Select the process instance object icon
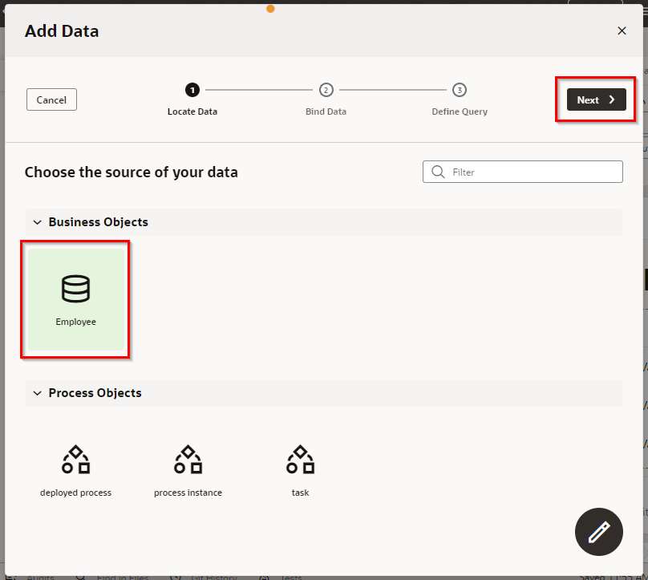The height and width of the screenshot is (580, 648). coord(188,460)
